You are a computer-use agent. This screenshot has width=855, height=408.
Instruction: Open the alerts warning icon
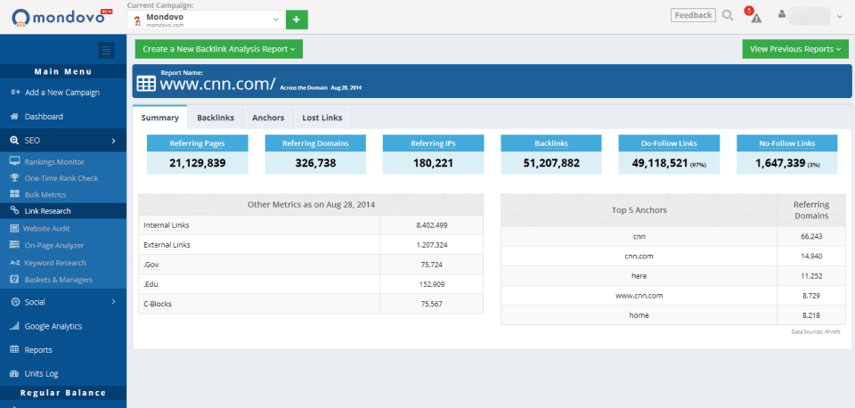pos(755,17)
